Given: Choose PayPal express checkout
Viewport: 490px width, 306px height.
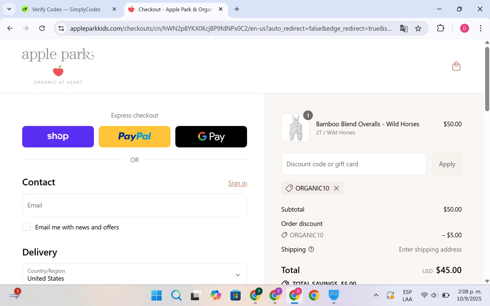Looking at the screenshot, I should [135, 136].
